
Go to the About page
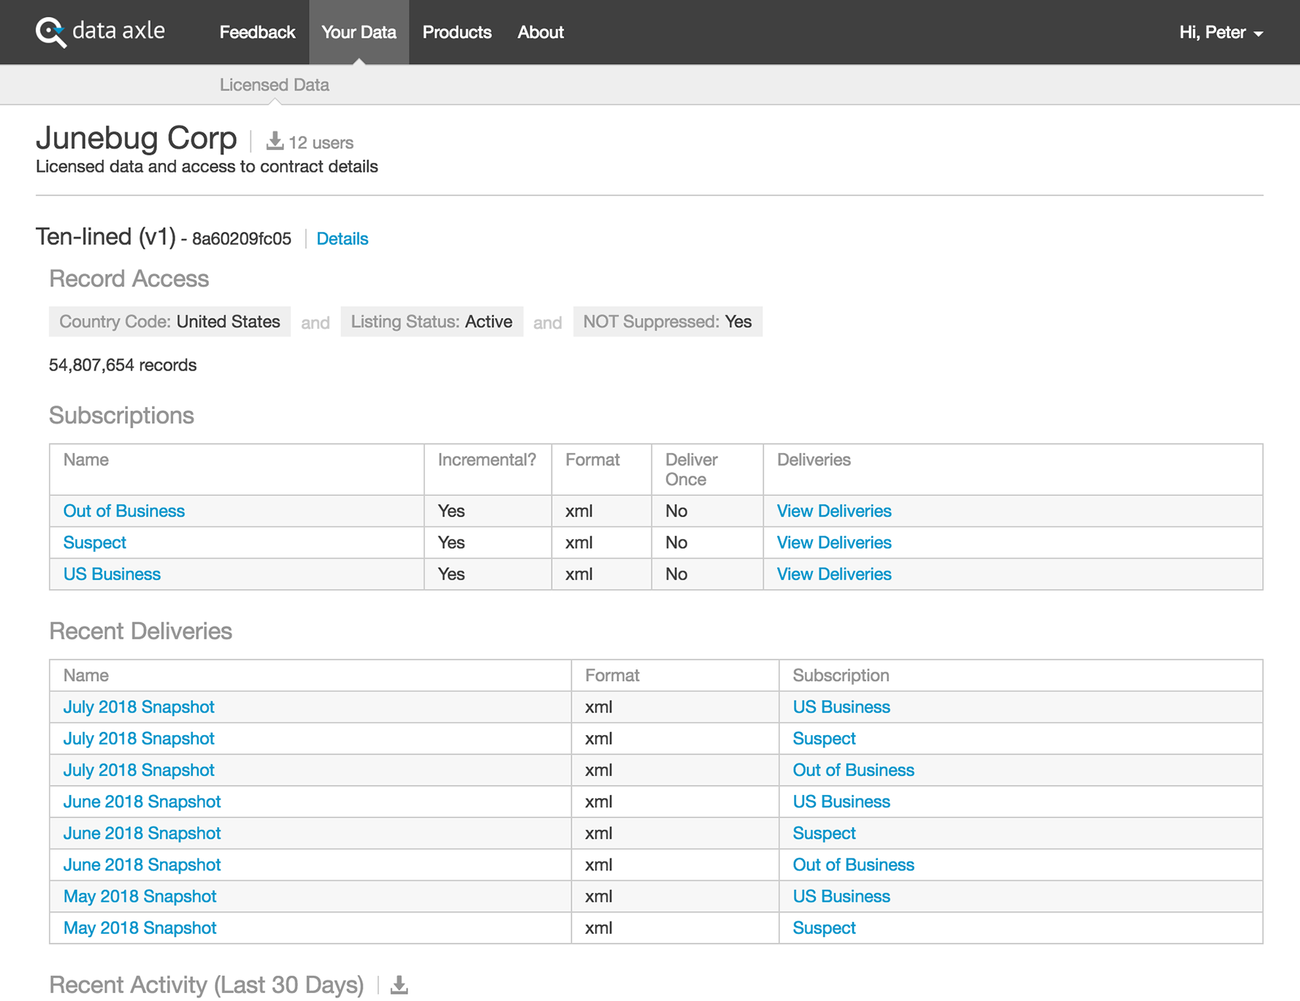coord(540,32)
